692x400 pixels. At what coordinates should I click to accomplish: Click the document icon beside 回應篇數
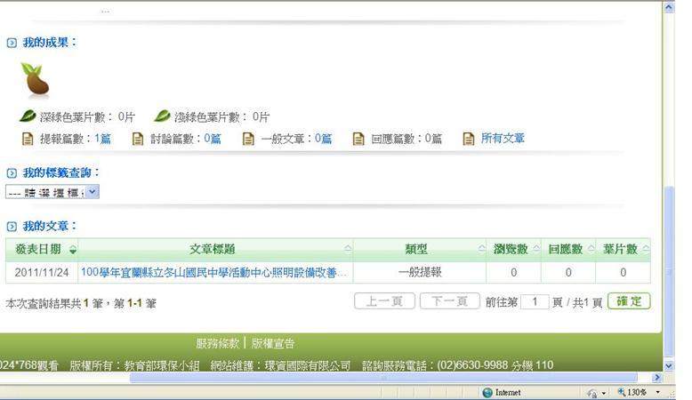point(358,139)
